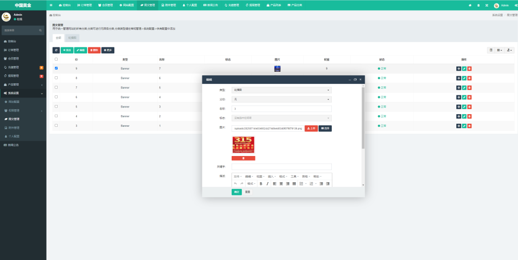Open the 父ID dropdown in edit dialog
518x260 pixels.
tap(281, 99)
